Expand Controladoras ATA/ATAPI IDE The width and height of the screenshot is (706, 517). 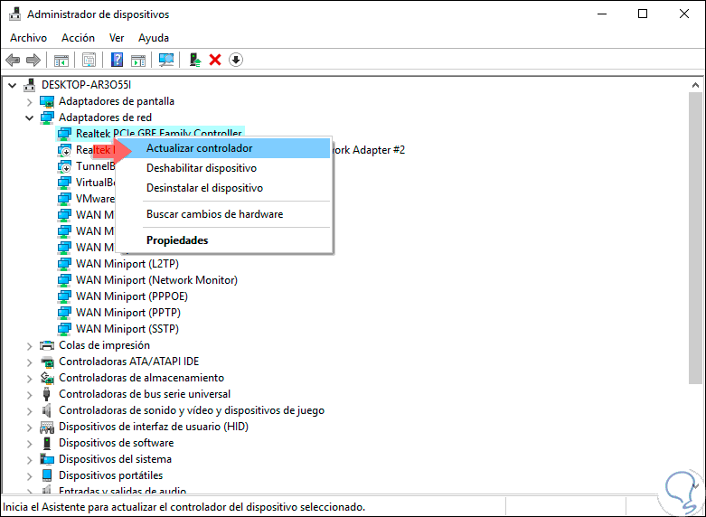click(29, 362)
